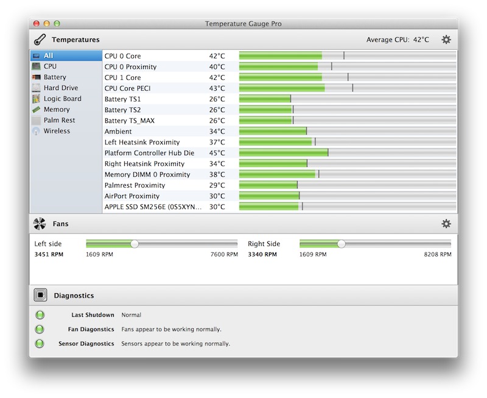Click the Right Side fan slider knob
487x398 pixels.
[342, 244]
